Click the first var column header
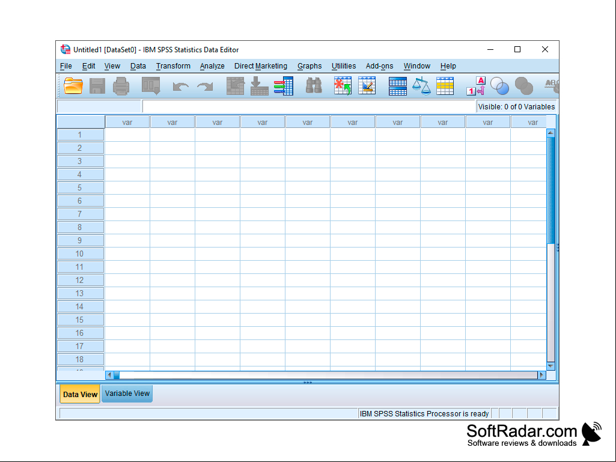 tap(127, 122)
